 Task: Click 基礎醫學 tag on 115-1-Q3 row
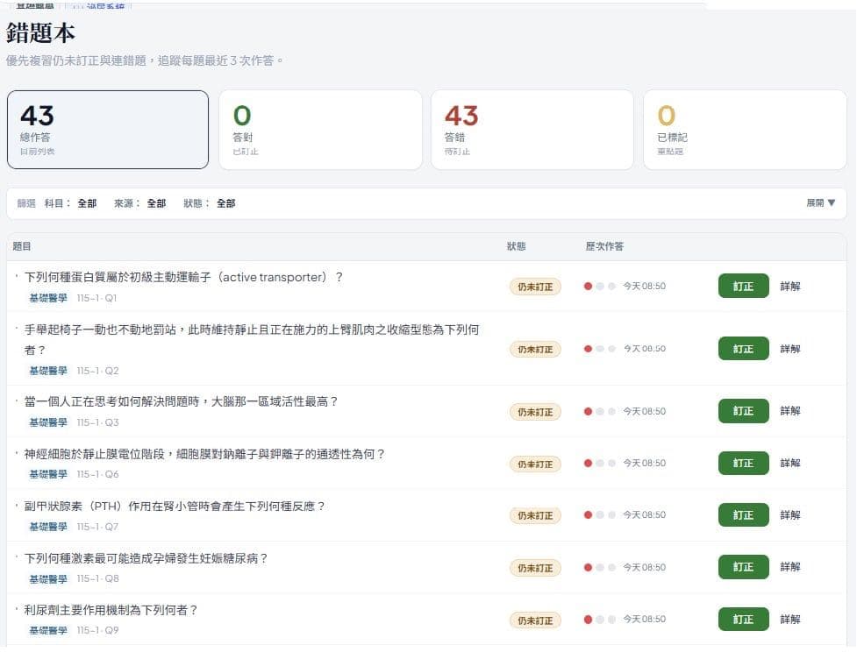coord(48,422)
